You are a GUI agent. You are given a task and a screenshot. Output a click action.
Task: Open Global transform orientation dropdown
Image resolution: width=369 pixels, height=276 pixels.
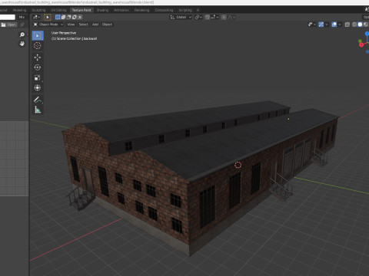181,17
